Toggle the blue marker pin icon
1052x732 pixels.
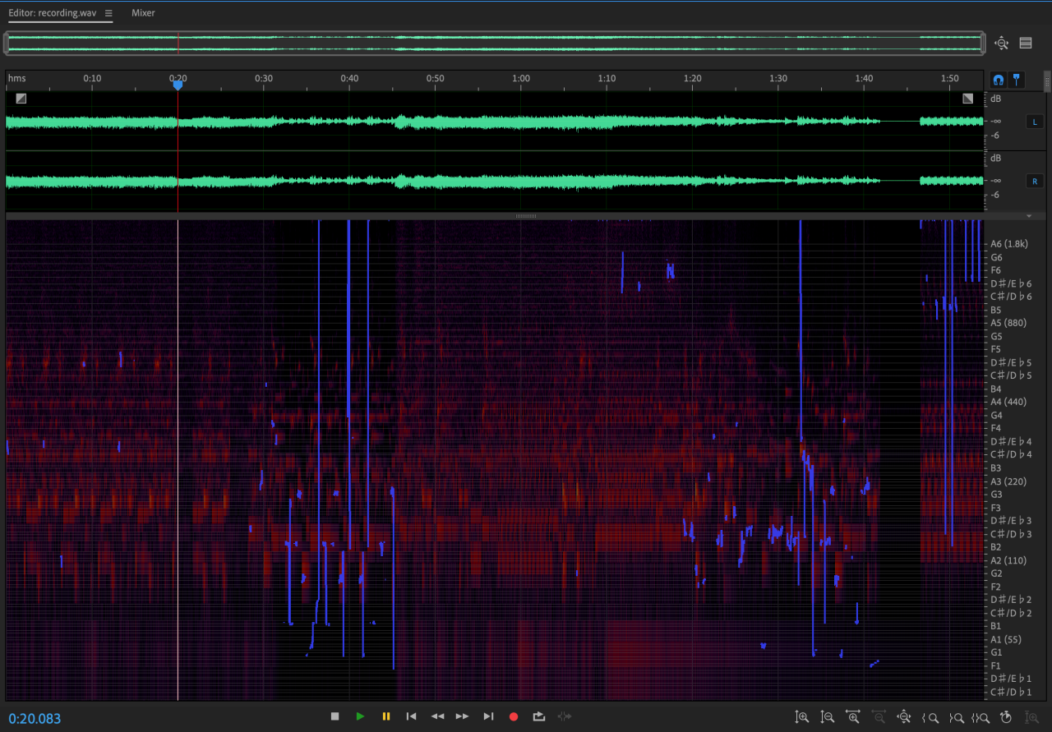pyautogui.click(x=1016, y=80)
